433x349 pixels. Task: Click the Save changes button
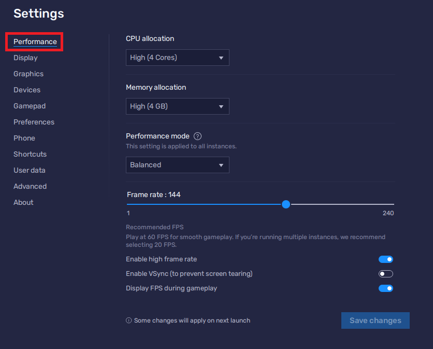tap(375, 320)
